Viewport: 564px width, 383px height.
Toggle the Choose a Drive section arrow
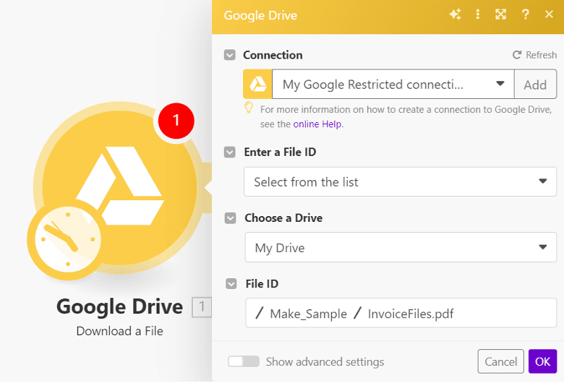pyautogui.click(x=230, y=218)
